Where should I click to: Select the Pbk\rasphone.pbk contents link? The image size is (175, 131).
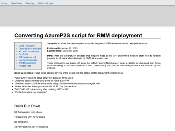pos(28,57)
